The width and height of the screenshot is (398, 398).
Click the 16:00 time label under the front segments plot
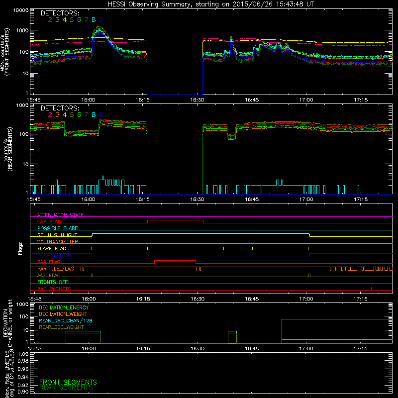point(88,100)
